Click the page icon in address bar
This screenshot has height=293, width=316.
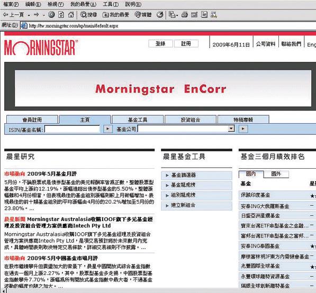point(24,25)
